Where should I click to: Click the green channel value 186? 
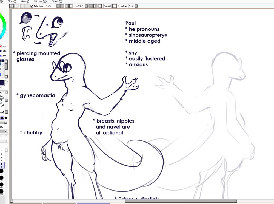pos(5,51)
